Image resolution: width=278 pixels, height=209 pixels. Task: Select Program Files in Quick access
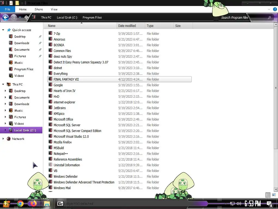(x=24, y=69)
